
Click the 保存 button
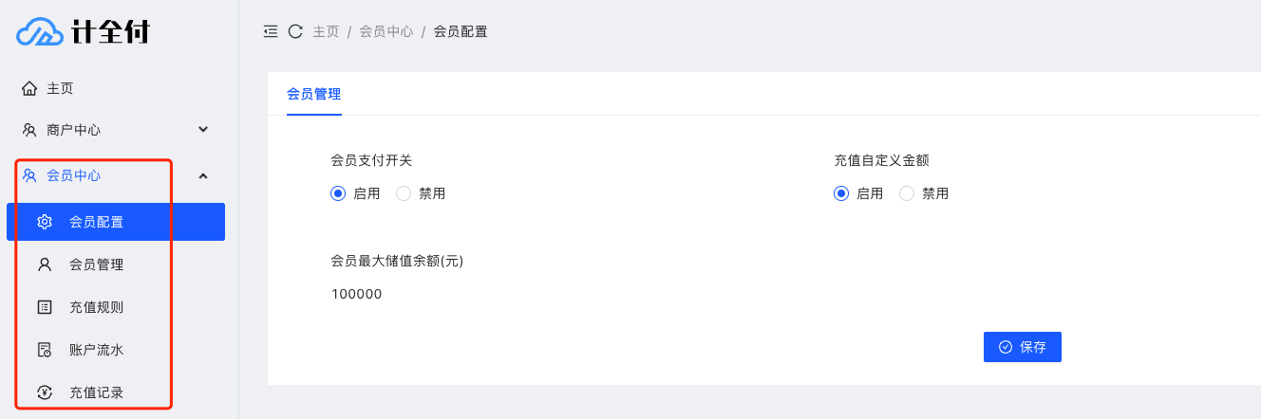[x=1022, y=347]
